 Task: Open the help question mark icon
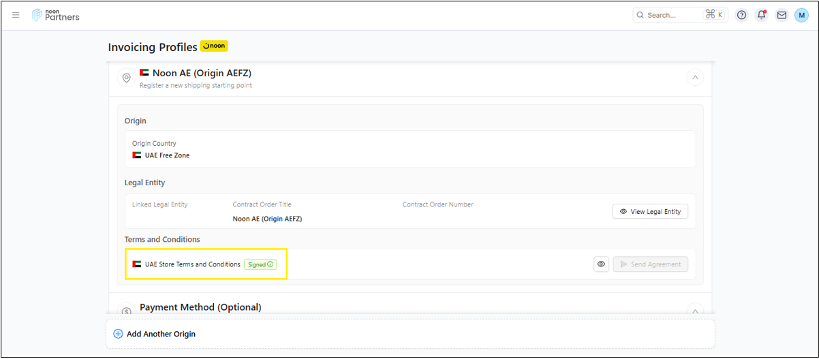742,15
